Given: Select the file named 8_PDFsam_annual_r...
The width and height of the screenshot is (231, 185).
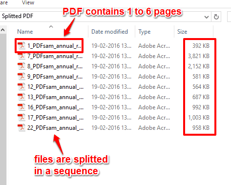Looking at the screenshot, I should pos(55,66).
